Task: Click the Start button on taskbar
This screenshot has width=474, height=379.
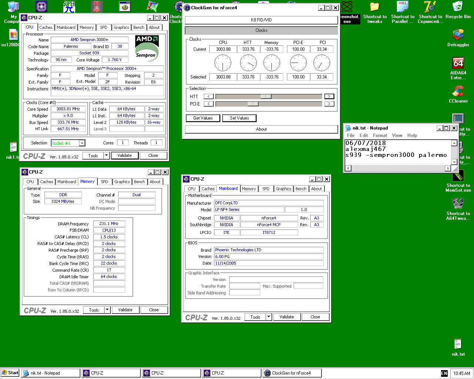Action: [x=10, y=373]
